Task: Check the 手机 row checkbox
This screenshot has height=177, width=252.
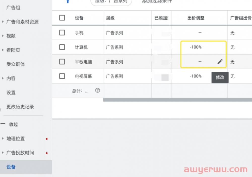Action: click(62, 32)
